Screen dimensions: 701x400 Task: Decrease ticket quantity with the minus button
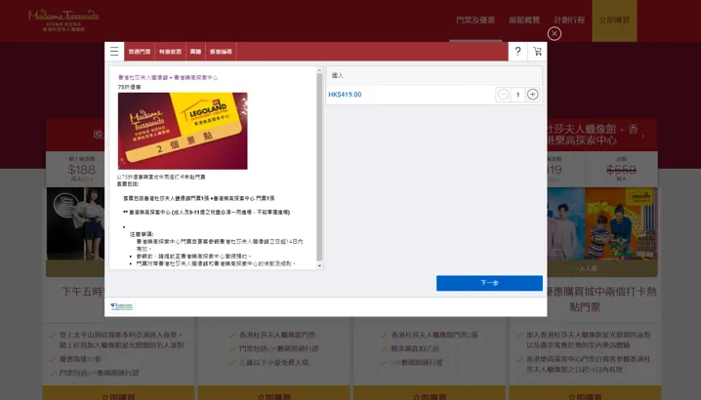[x=504, y=95]
